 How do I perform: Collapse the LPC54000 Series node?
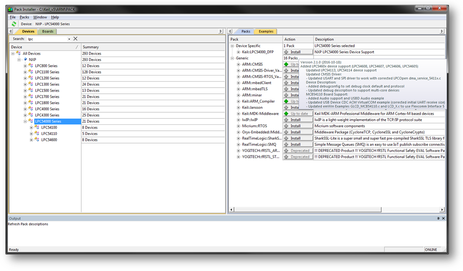coord(25,121)
